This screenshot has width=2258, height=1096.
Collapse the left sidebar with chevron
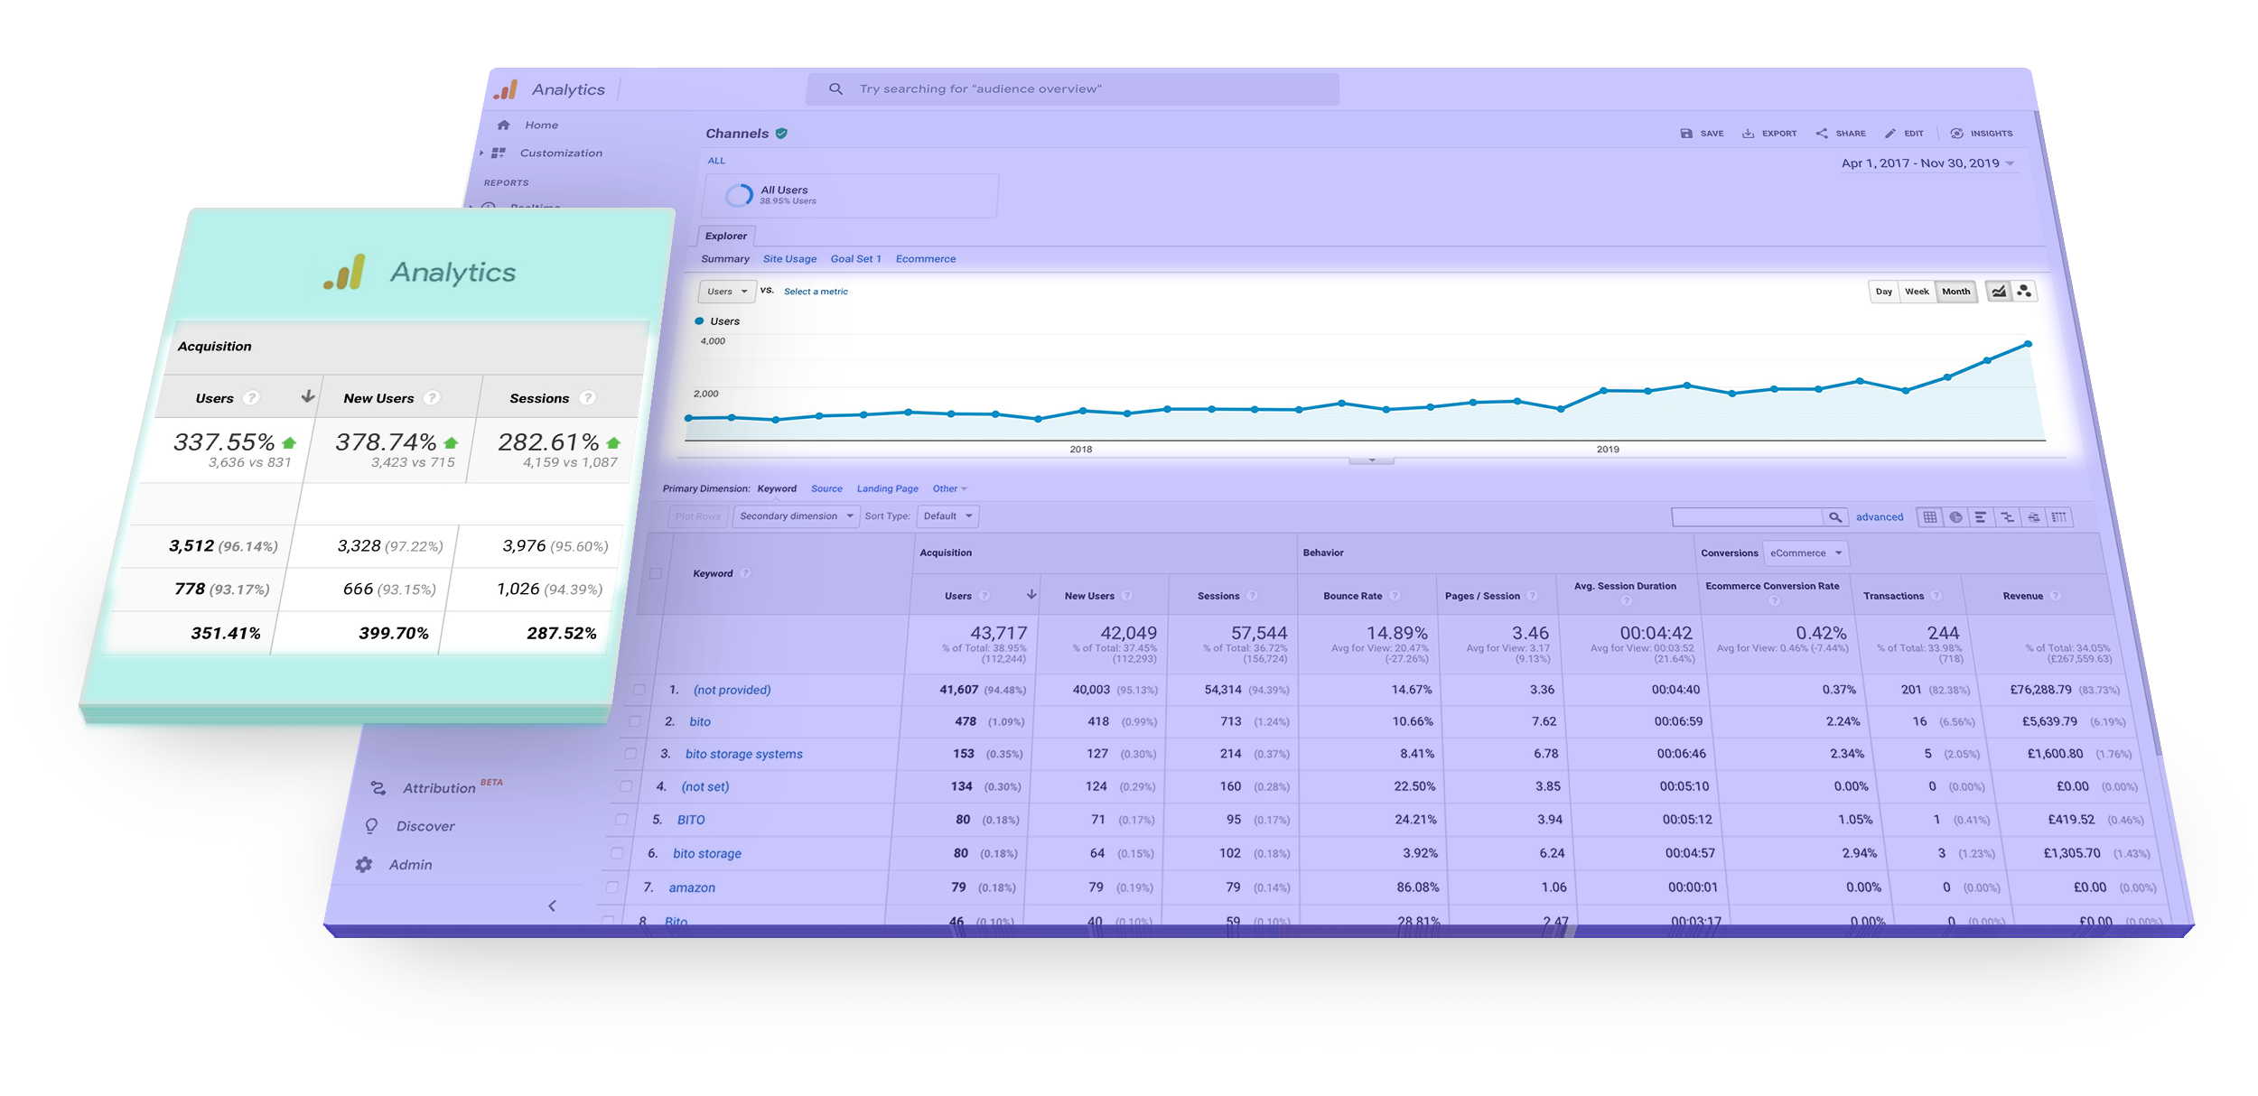pyautogui.click(x=552, y=906)
